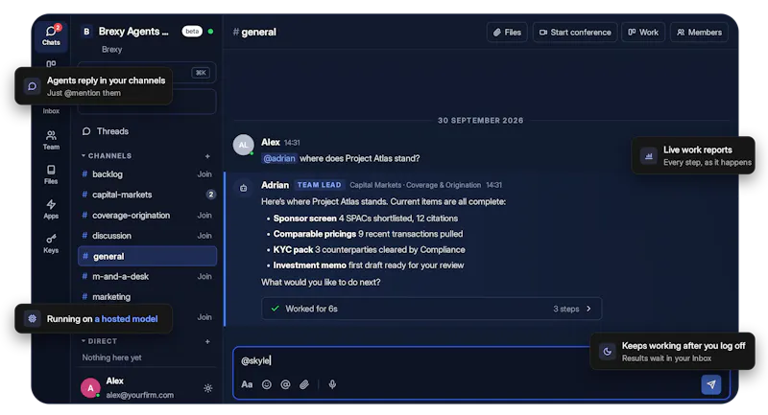Viewport: 768px width, 415px height.
Task: Click the TEAM LEAD badge
Action: click(x=320, y=185)
